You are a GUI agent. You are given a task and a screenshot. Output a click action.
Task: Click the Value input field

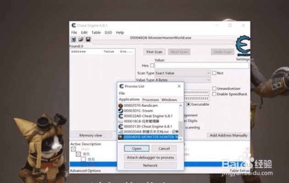click(202, 65)
